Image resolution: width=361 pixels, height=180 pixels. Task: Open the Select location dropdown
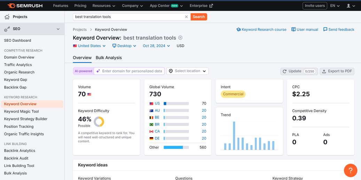coord(187,71)
